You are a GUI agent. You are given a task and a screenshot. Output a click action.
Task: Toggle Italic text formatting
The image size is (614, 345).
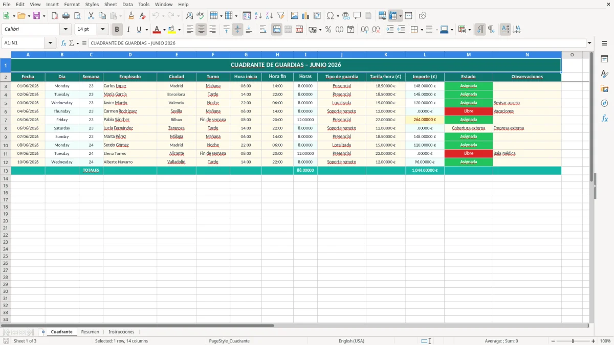pos(128,30)
